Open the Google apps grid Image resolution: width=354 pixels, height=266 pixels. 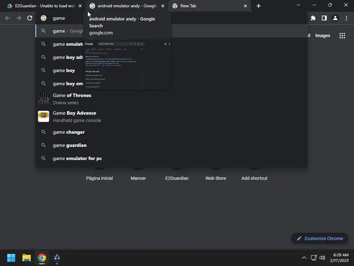tap(342, 36)
